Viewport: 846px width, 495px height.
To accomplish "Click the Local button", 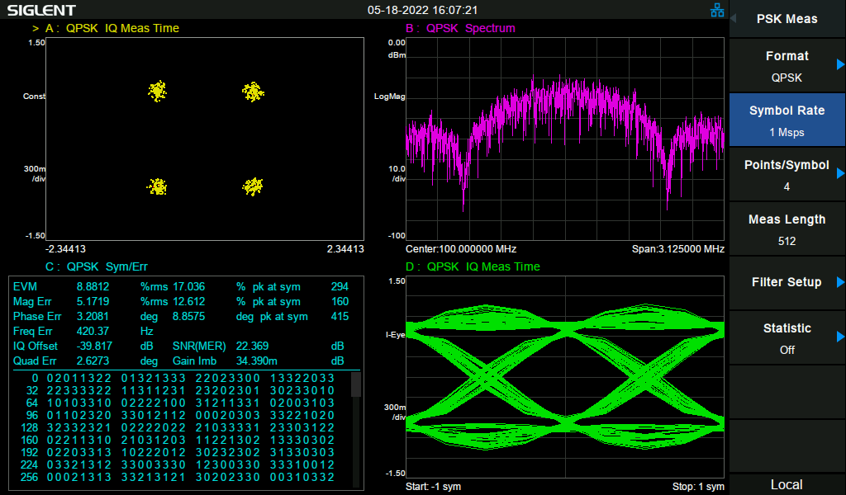I will pyautogui.click(x=787, y=484).
